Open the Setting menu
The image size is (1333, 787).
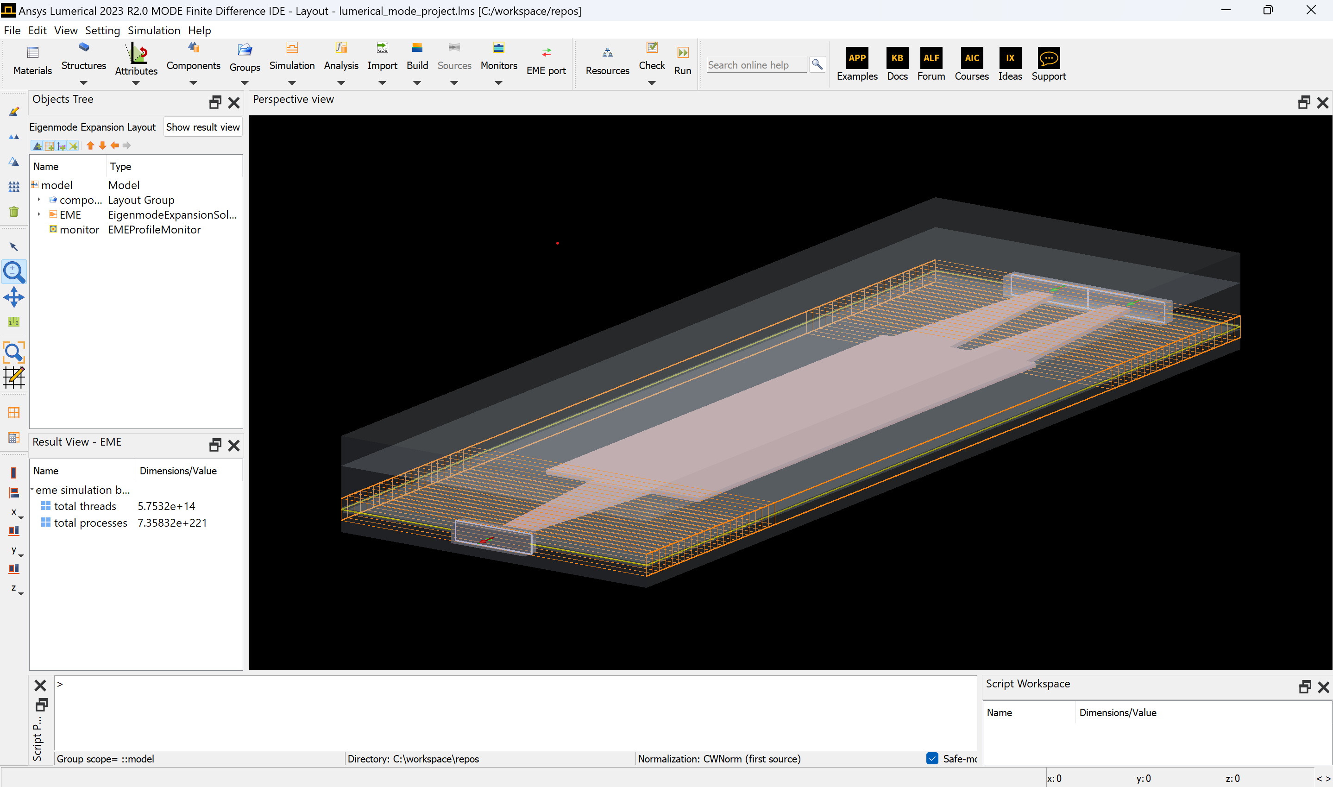pos(102,30)
